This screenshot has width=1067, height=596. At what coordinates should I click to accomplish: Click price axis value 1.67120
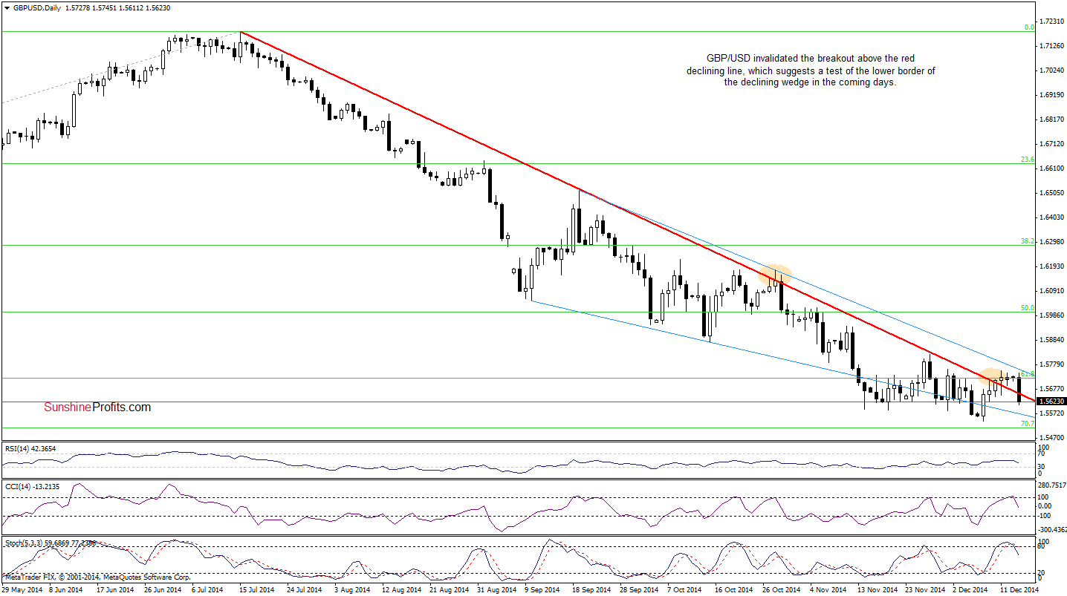click(1051, 144)
